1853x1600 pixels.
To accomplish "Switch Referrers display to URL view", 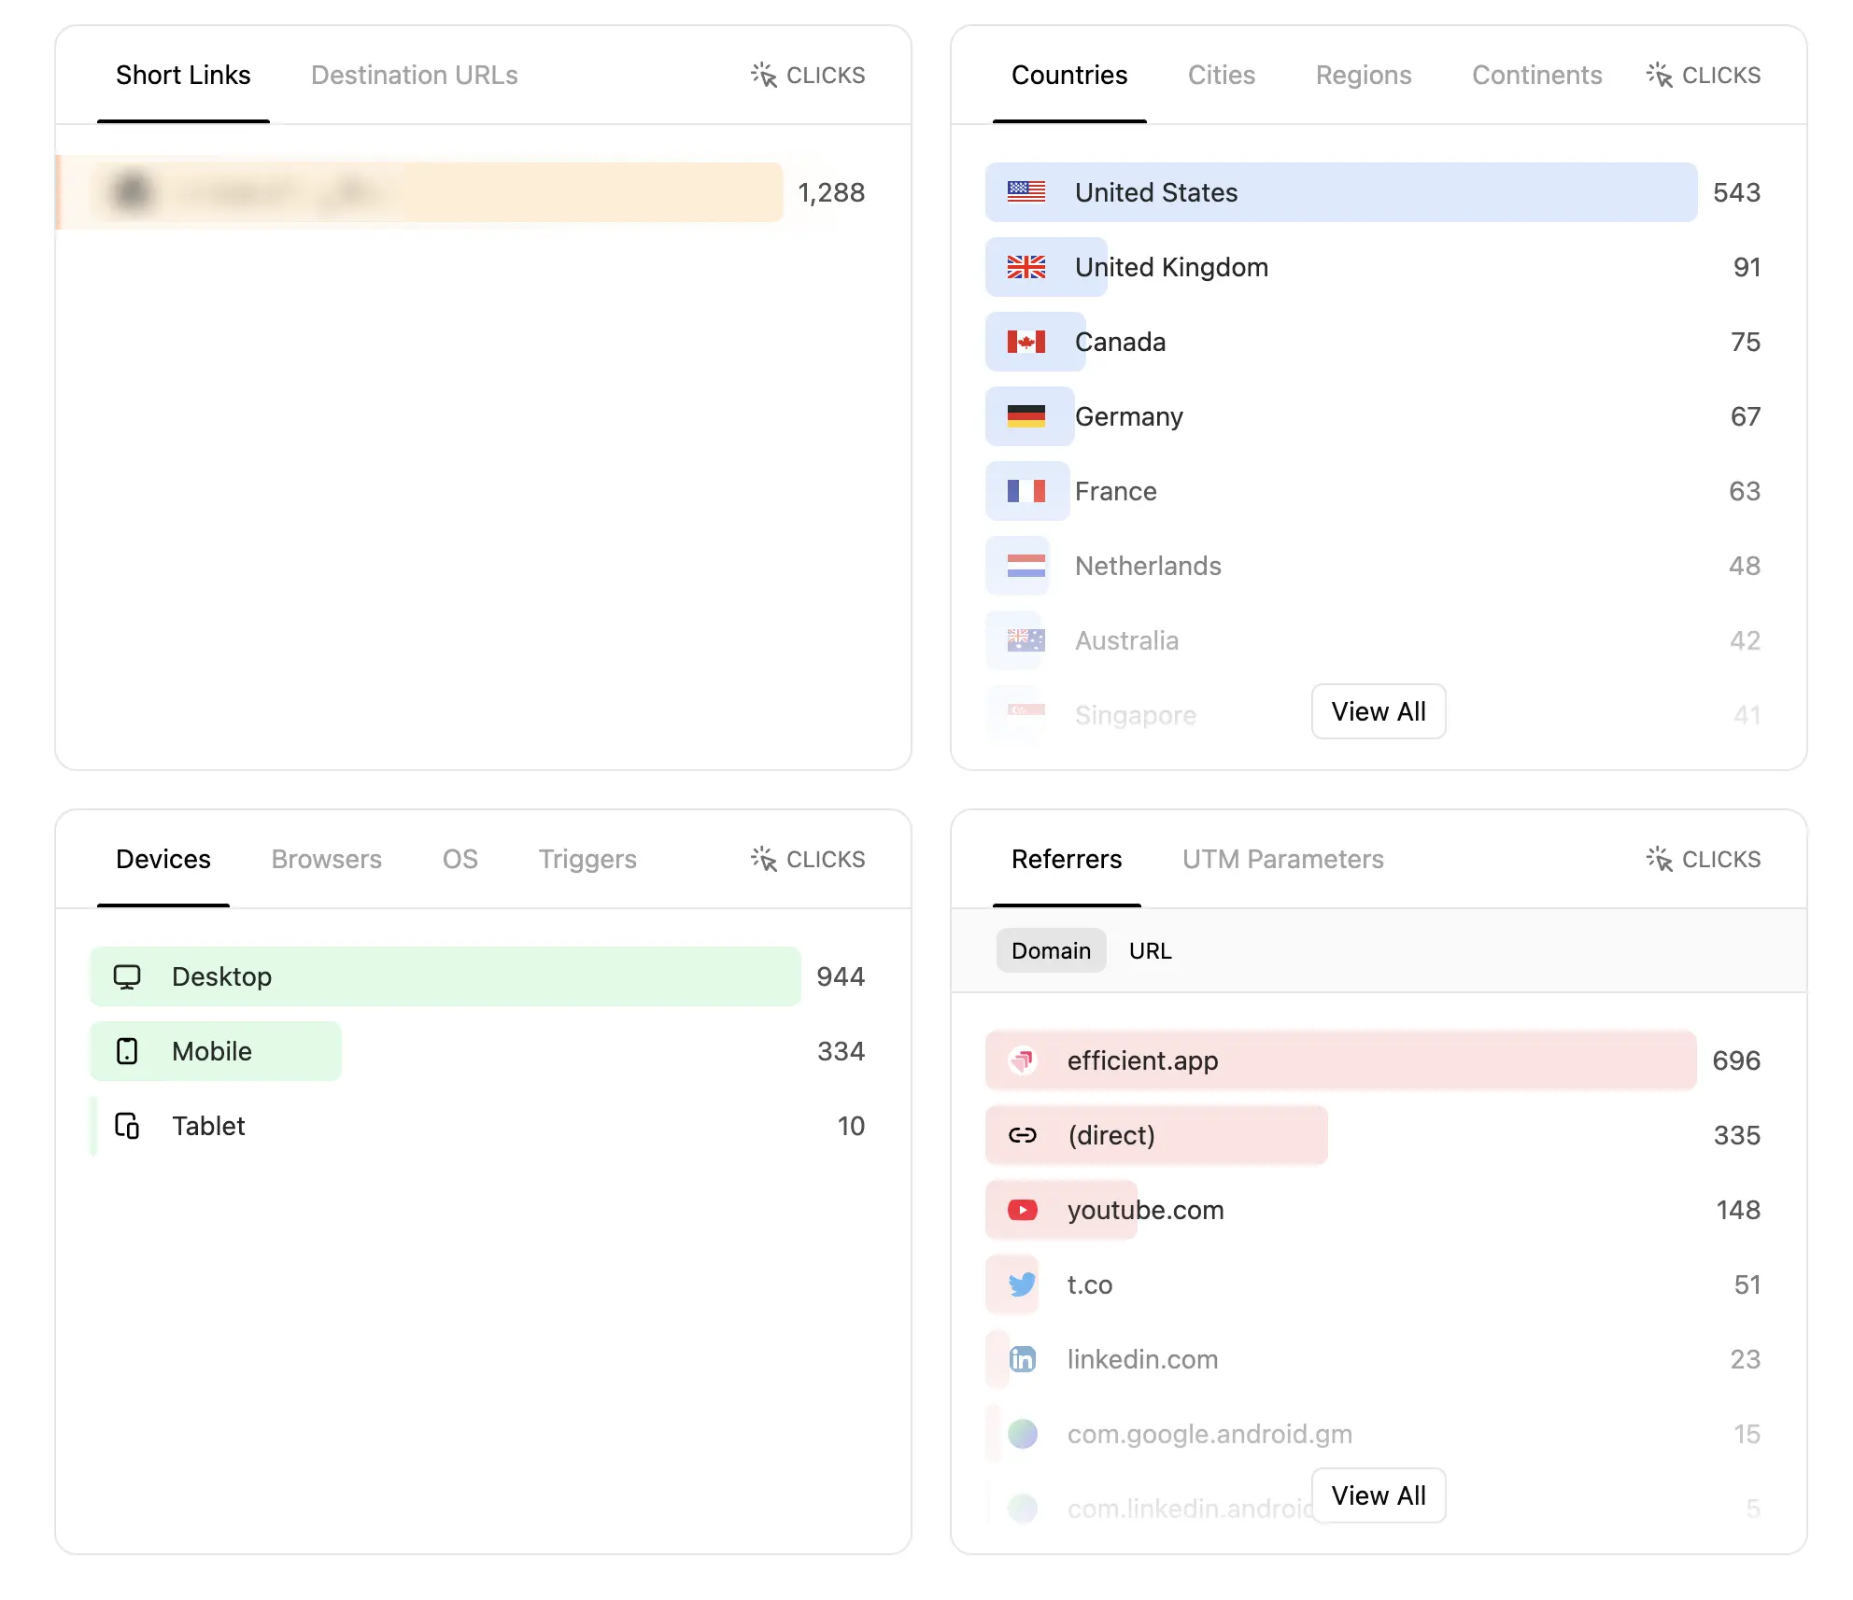I will (x=1150, y=950).
